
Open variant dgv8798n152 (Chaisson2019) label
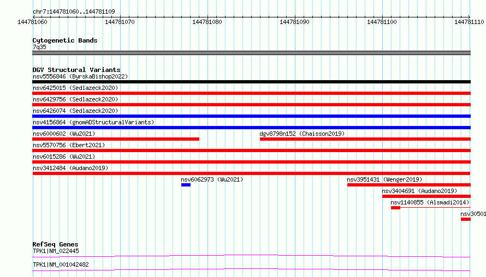(x=302, y=134)
